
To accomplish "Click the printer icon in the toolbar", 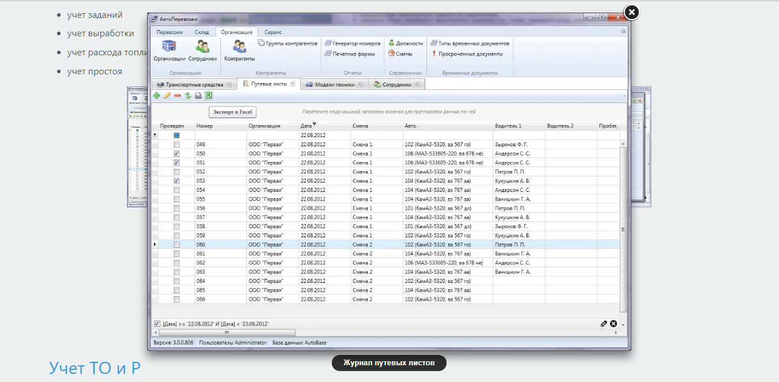I will pyautogui.click(x=198, y=96).
